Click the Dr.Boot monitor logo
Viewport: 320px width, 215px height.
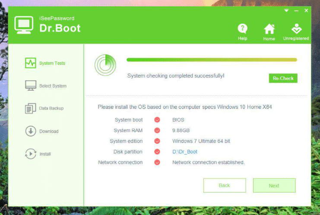[x=24, y=25]
